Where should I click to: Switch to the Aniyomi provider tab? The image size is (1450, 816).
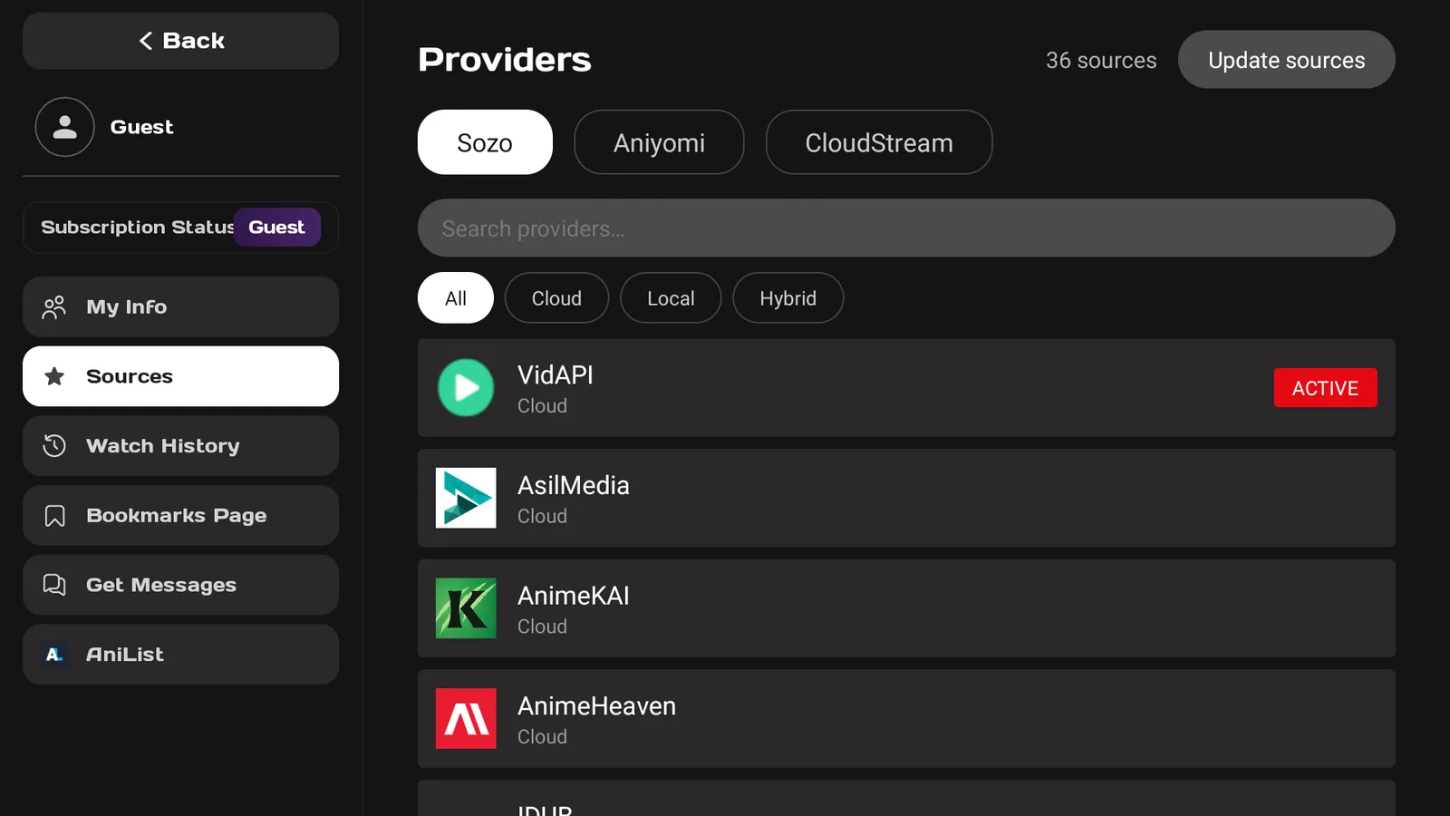pyautogui.click(x=659, y=142)
